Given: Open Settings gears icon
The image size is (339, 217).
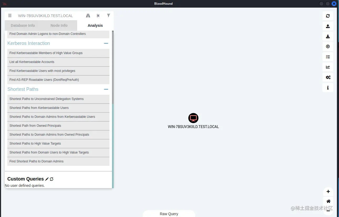Looking at the screenshot, I should (328, 77).
